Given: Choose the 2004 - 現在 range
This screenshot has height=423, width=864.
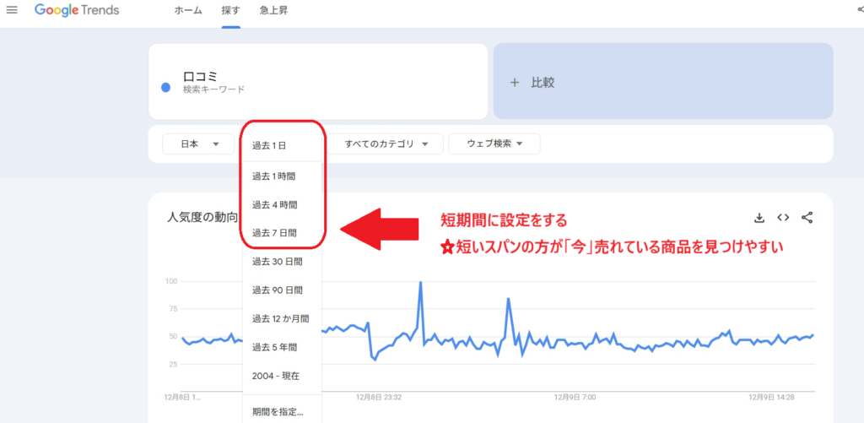Looking at the screenshot, I should pyautogui.click(x=275, y=376).
